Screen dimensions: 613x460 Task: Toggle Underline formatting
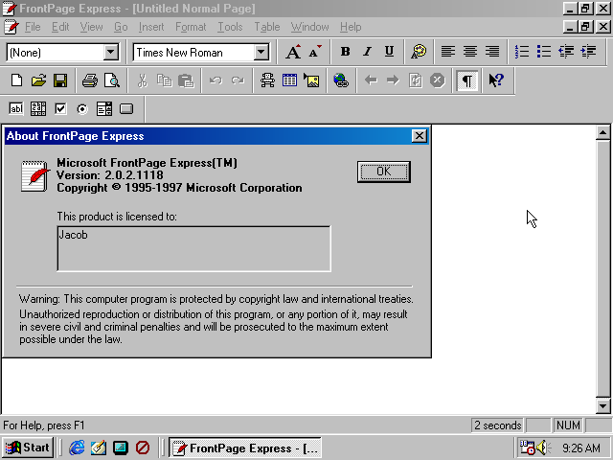389,52
